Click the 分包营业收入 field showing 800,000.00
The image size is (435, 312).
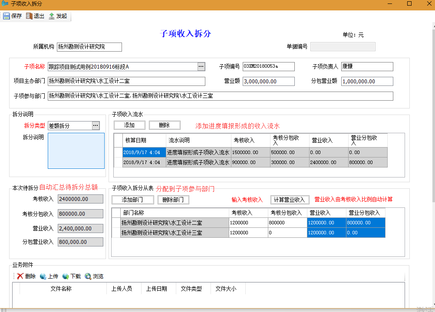pyautogui.click(x=80, y=242)
